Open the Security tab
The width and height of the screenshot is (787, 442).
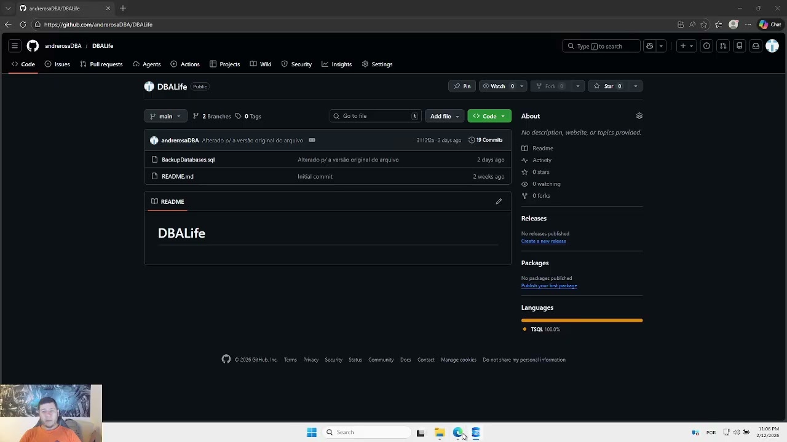[296, 64]
